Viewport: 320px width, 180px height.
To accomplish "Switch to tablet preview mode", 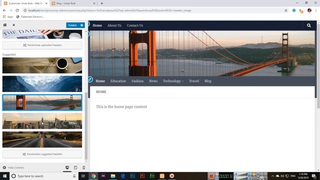I will (75, 167).
